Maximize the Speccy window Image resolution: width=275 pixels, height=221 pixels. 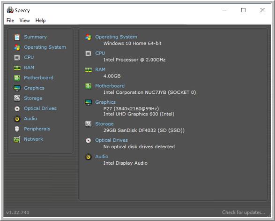click(x=243, y=10)
